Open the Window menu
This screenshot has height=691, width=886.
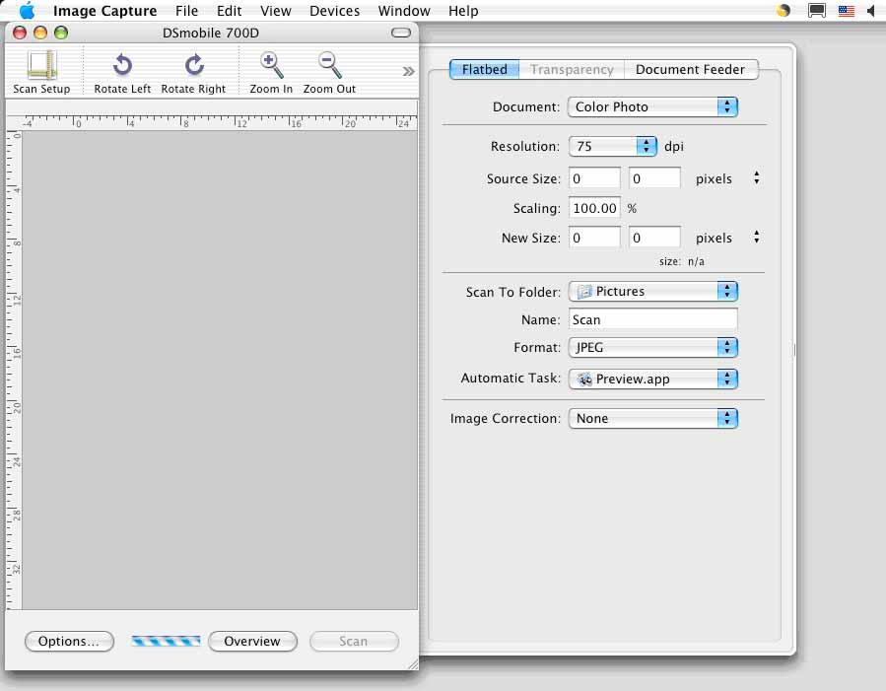(404, 11)
